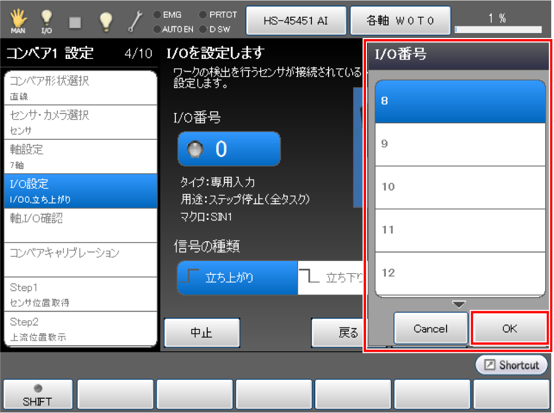The height and width of the screenshot is (413, 554).
Task: Confirm selection with OK button
Action: (x=509, y=329)
